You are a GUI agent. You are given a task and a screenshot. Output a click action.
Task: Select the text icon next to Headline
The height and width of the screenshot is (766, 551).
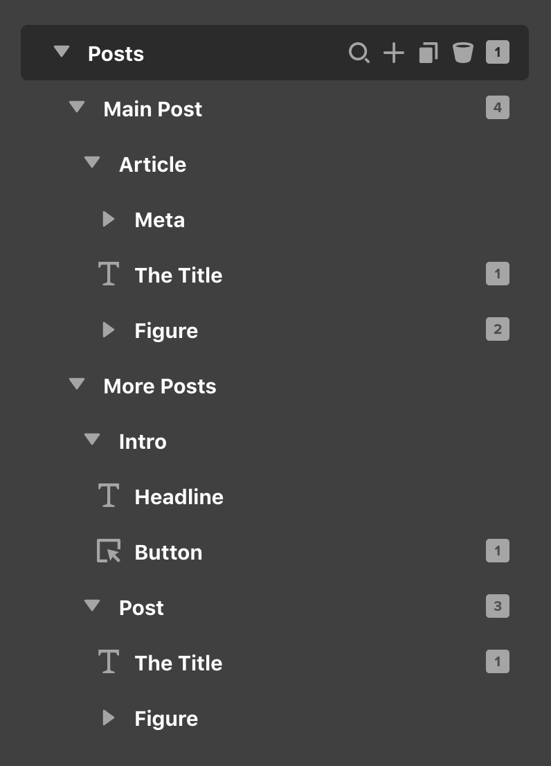(109, 496)
